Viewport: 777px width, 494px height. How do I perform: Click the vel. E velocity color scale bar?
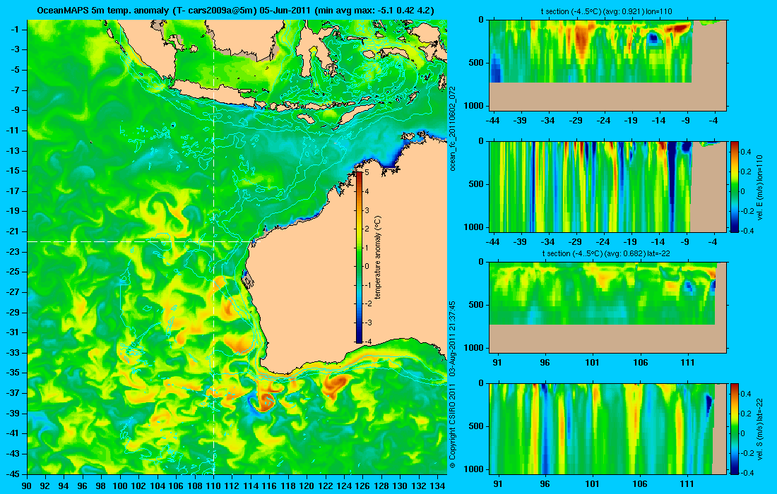click(735, 186)
